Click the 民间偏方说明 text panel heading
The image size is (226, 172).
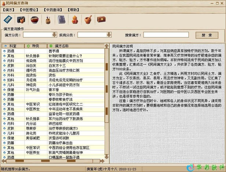tap(123, 46)
